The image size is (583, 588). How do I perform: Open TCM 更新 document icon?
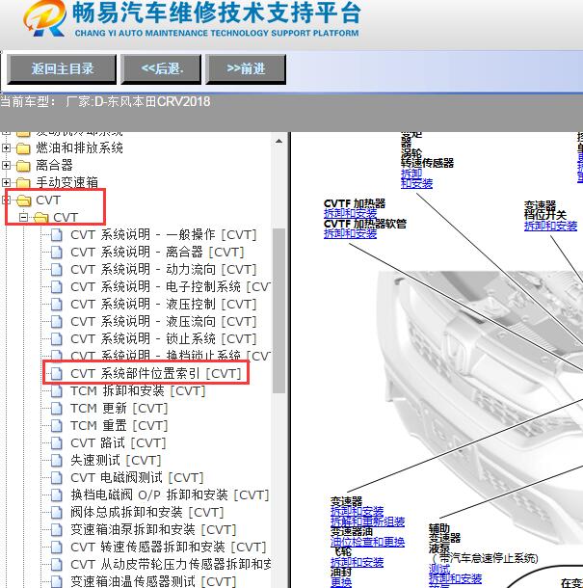point(57,408)
